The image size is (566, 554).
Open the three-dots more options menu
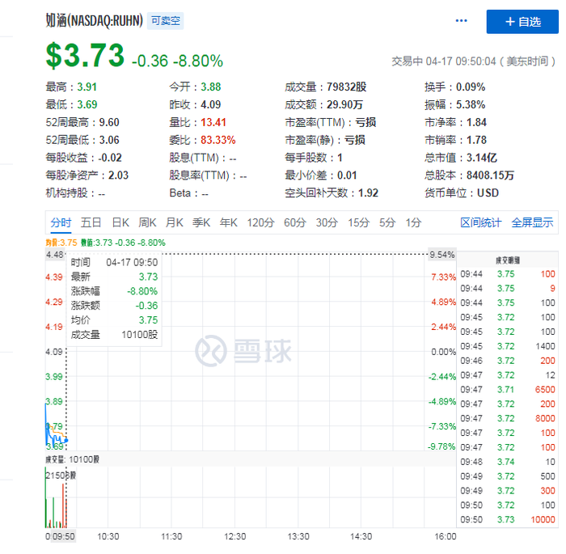point(461,21)
